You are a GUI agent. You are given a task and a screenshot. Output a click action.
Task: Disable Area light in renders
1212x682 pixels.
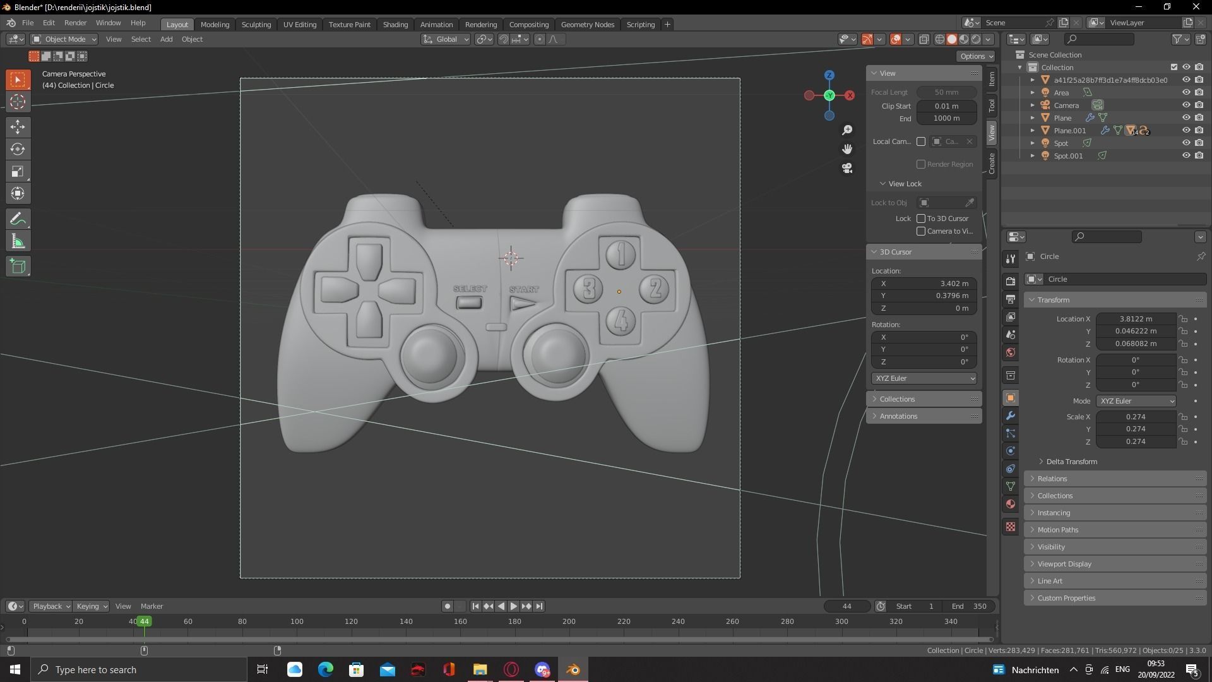coord(1199,93)
